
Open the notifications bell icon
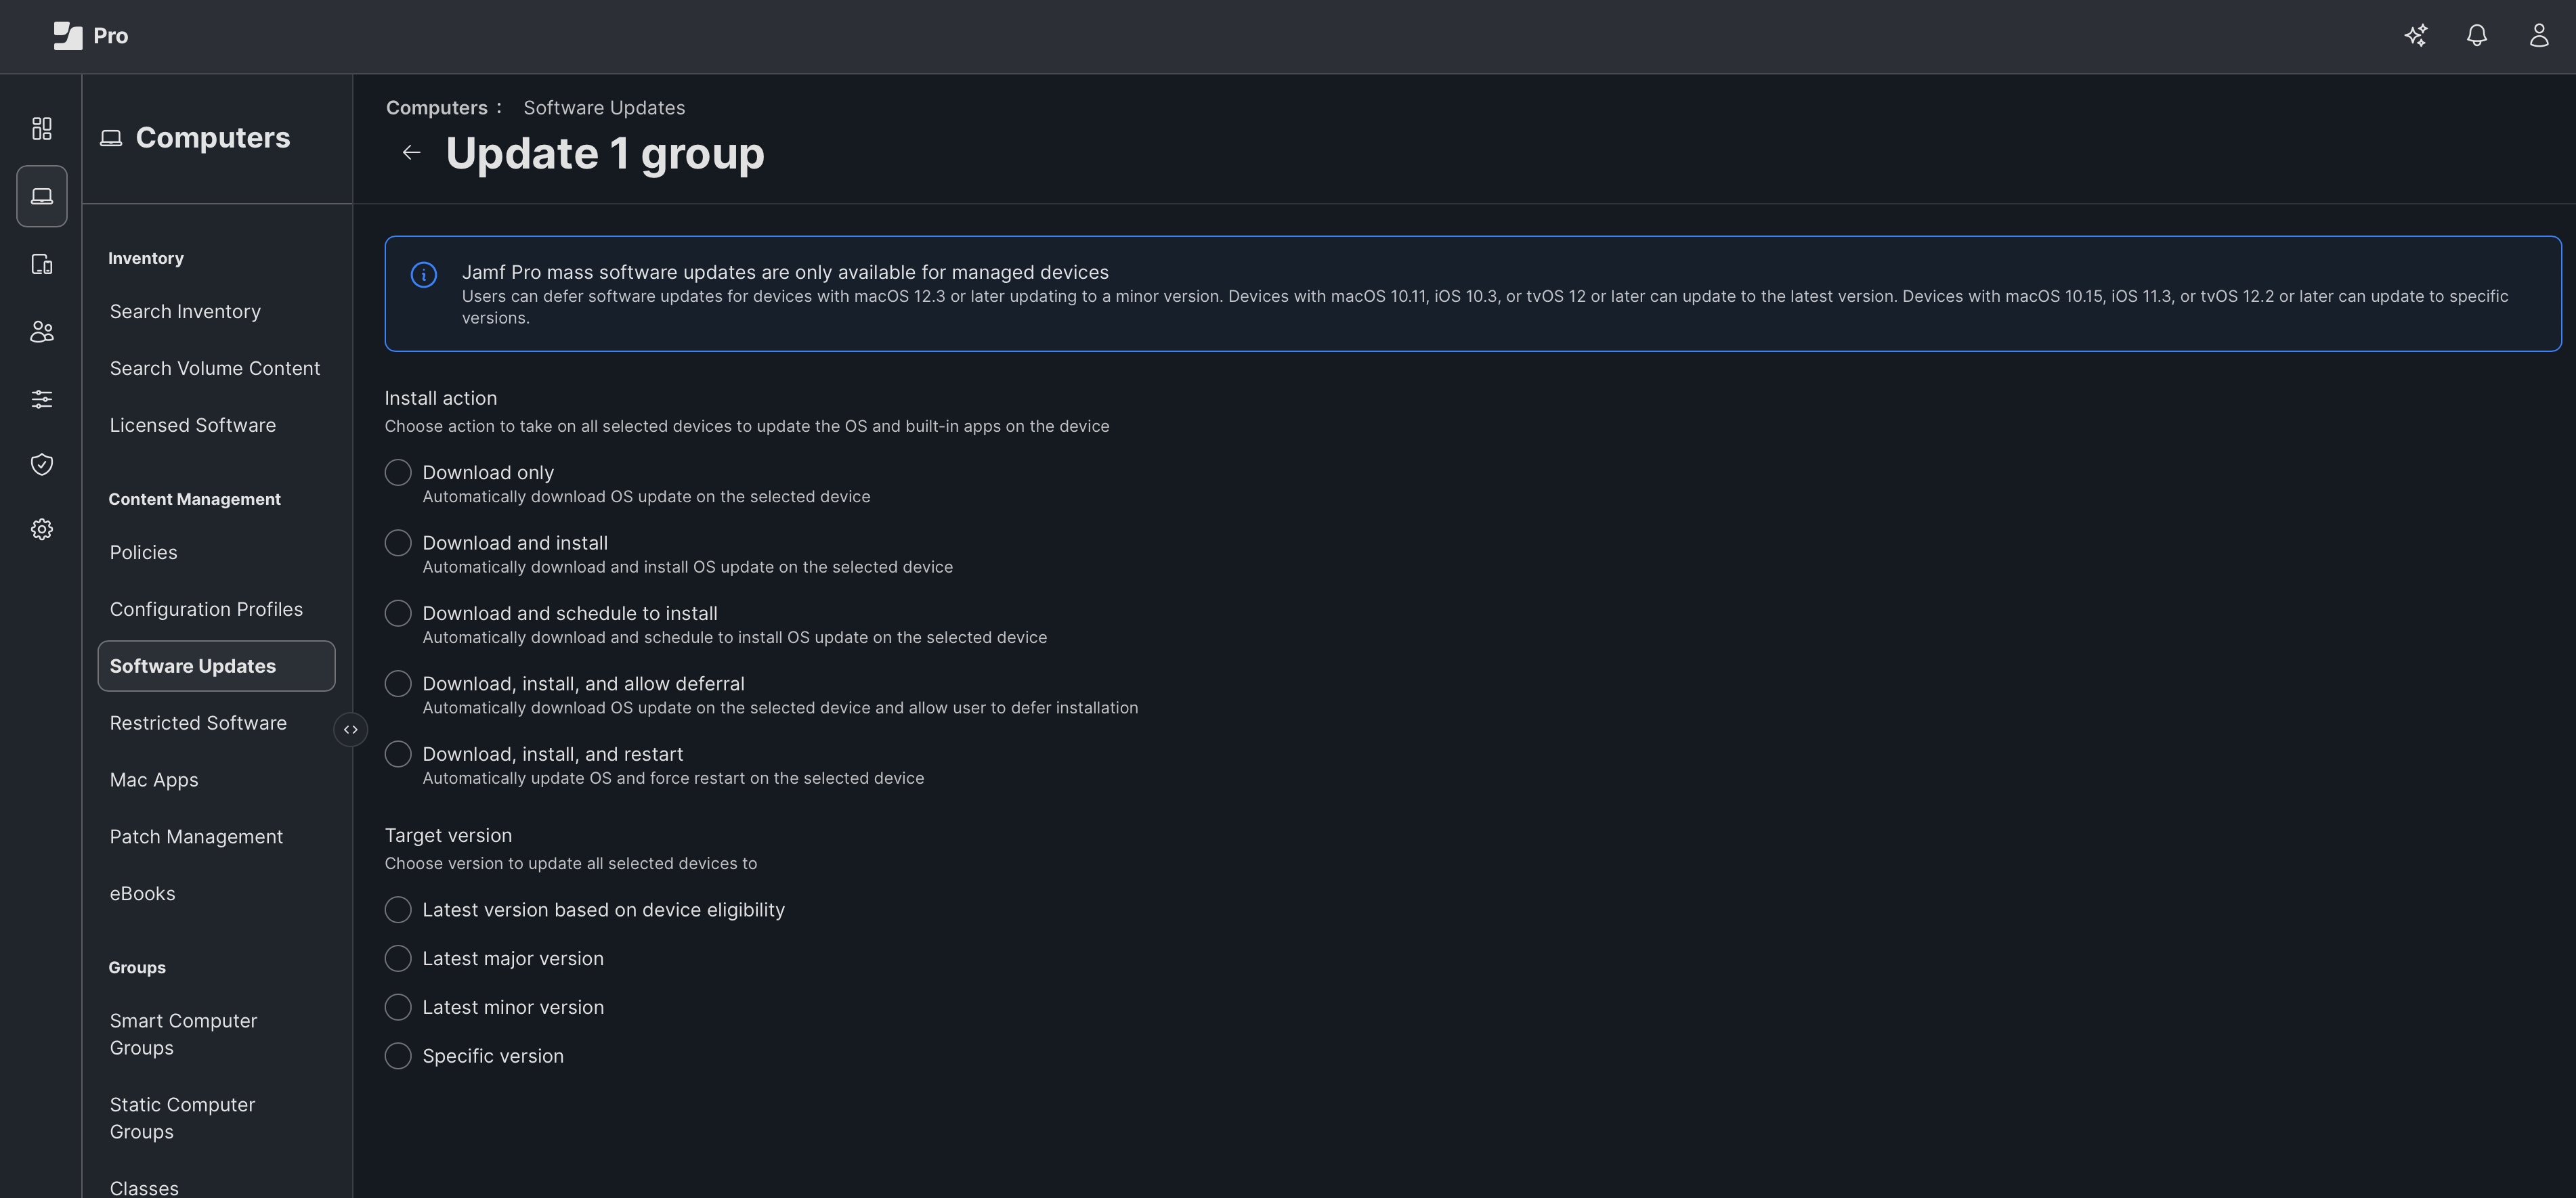point(2477,35)
